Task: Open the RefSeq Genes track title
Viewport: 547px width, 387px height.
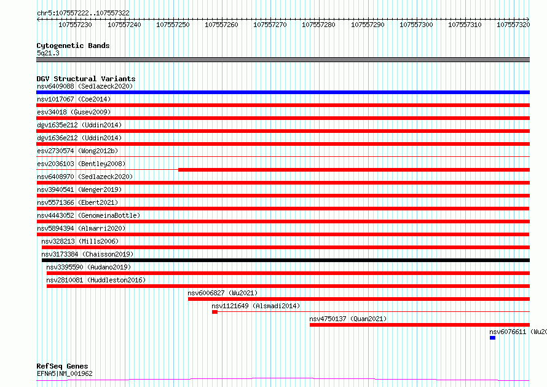Action: point(62,366)
